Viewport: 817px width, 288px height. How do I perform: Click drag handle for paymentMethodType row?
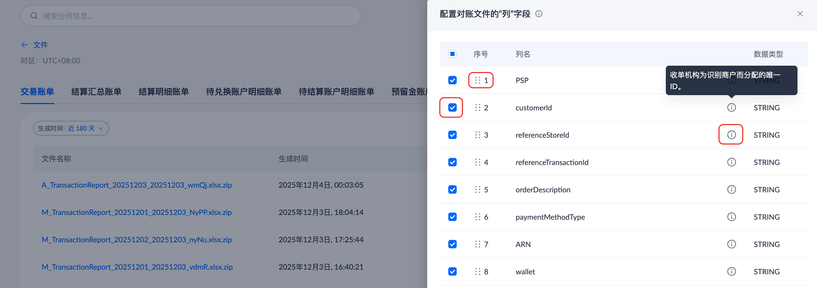click(477, 217)
